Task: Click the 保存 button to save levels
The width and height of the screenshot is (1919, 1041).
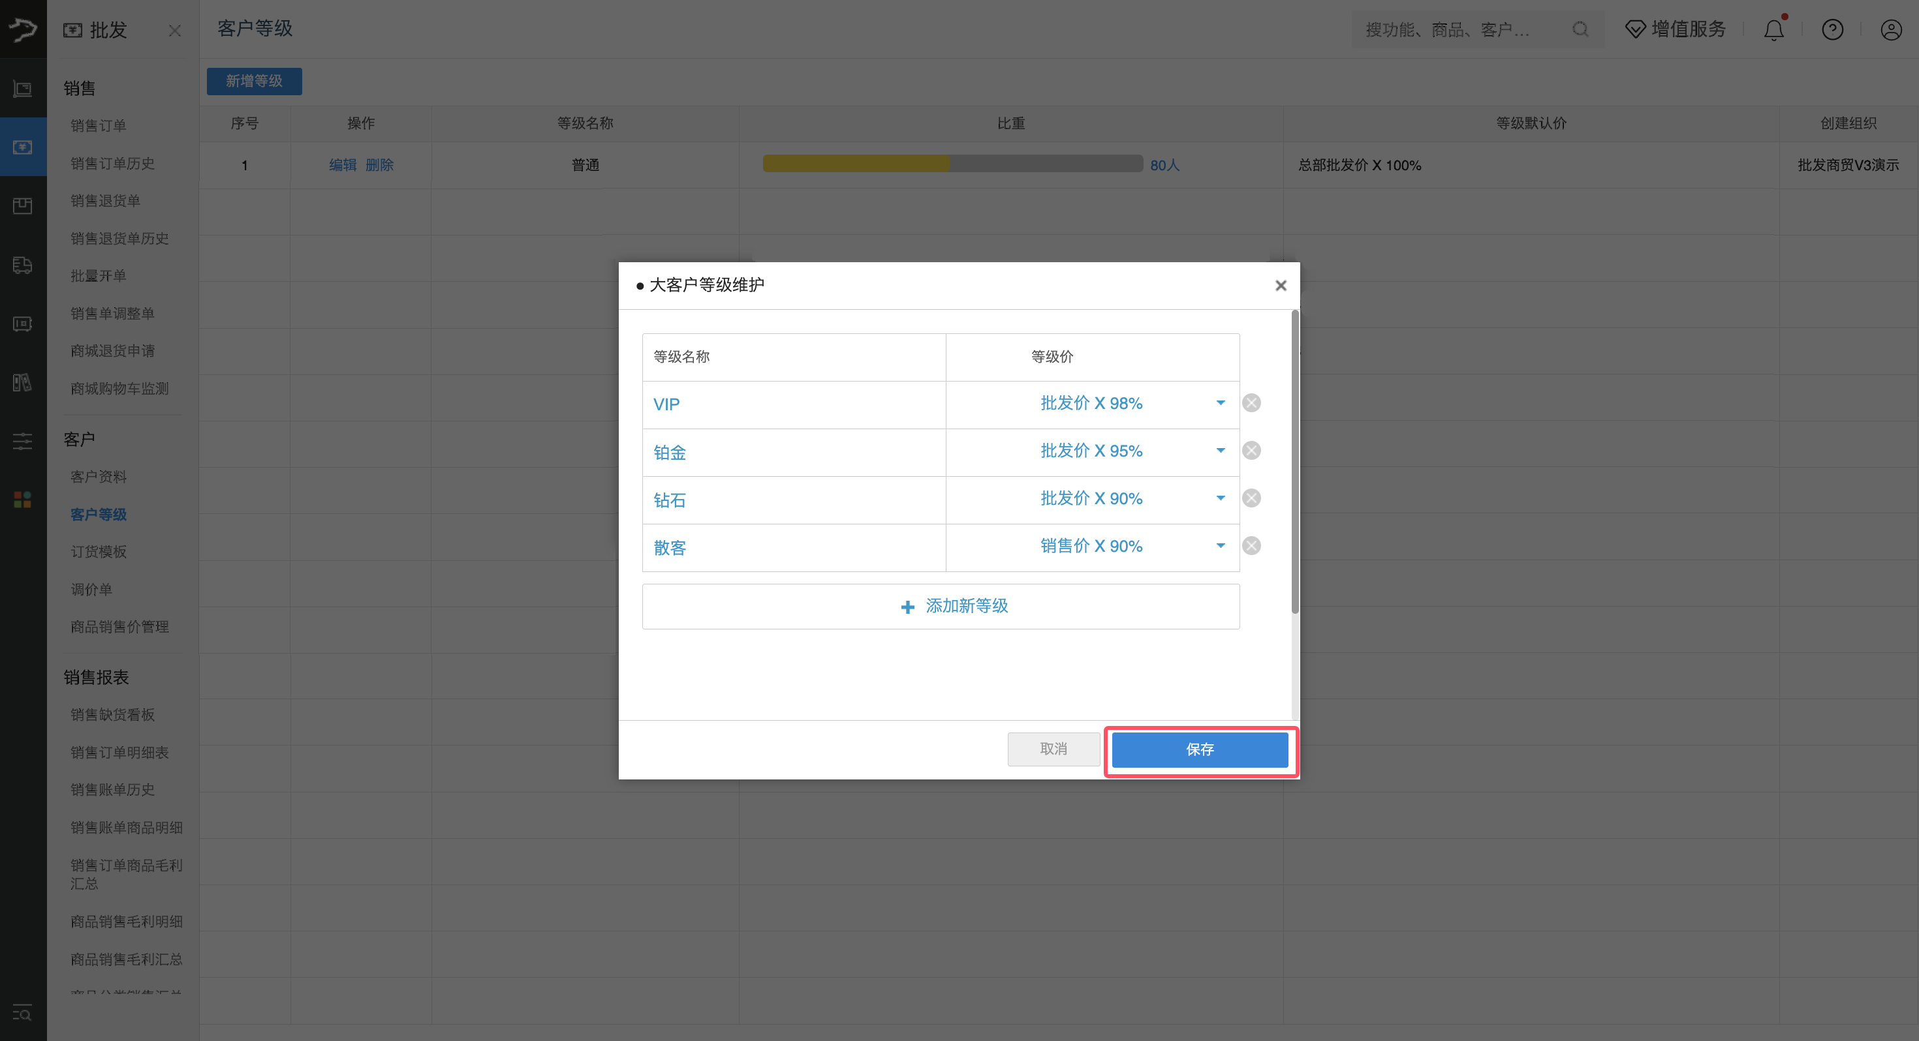Action: (1200, 750)
